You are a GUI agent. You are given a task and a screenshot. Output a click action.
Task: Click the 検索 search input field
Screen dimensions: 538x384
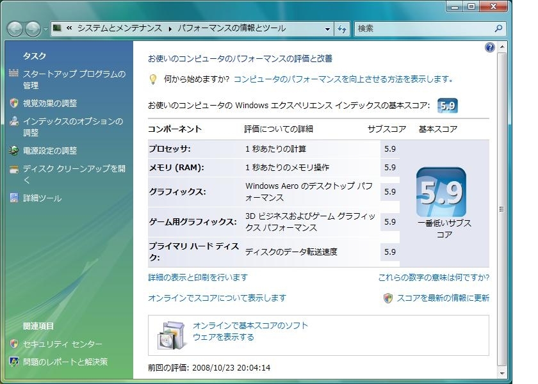pyautogui.click(x=424, y=29)
